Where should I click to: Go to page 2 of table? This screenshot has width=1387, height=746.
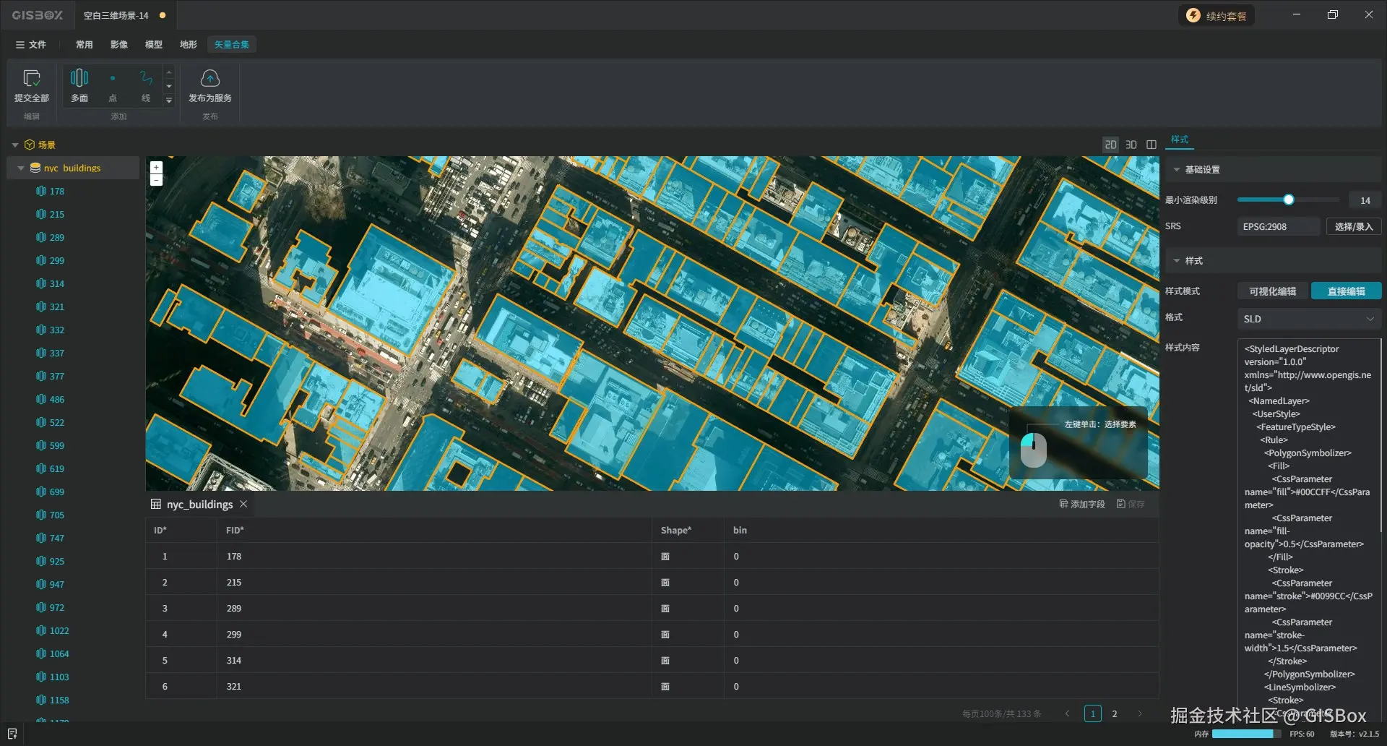[x=1115, y=713]
